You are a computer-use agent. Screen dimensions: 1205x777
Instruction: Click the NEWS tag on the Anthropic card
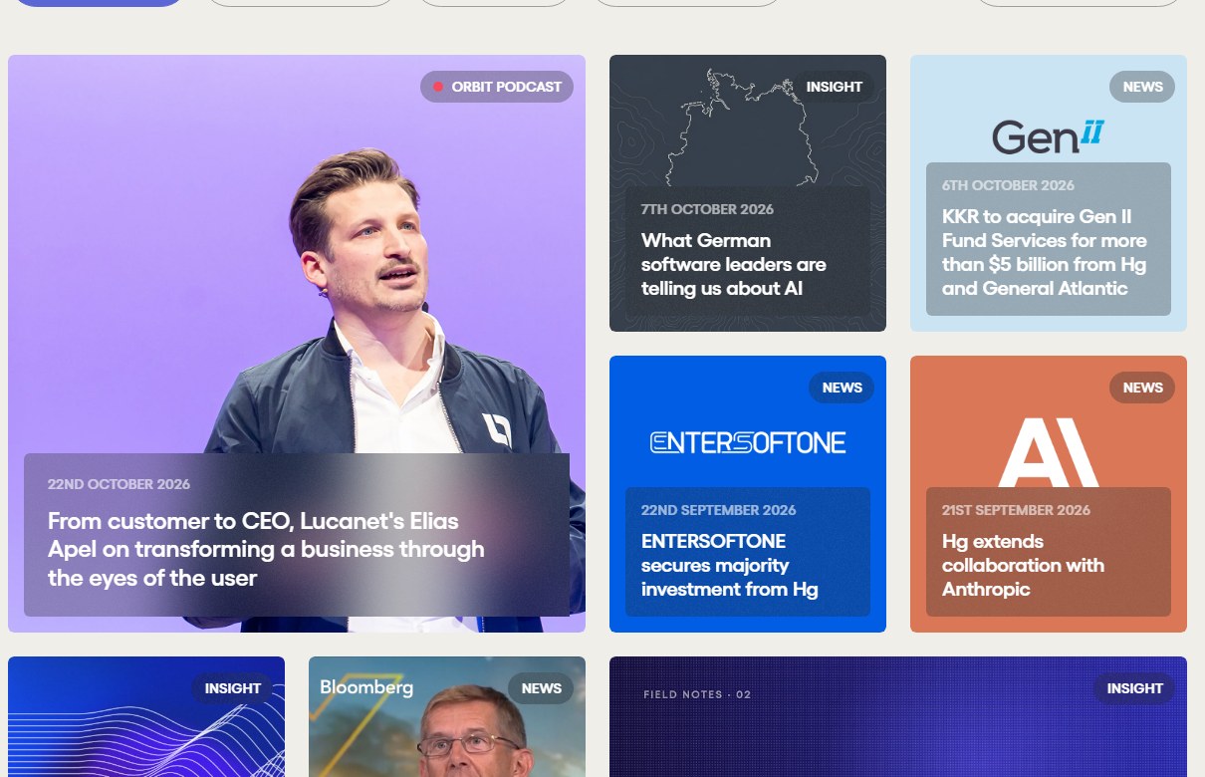1142,388
